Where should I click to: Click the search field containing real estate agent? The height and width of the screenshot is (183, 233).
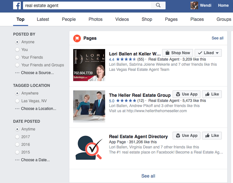(87, 5)
